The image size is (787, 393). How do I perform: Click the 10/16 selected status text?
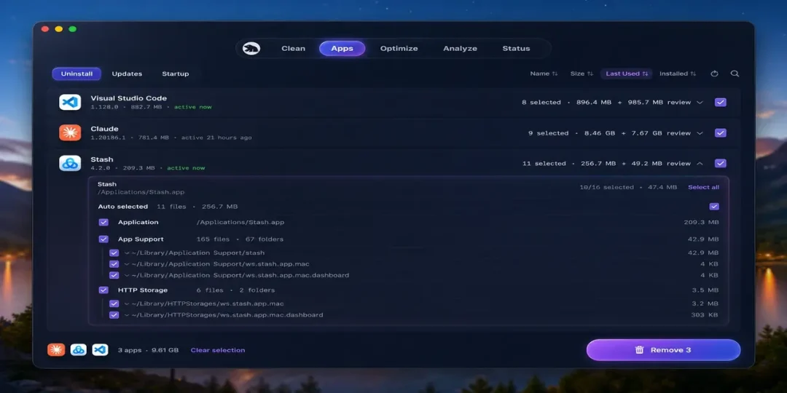click(x=606, y=188)
